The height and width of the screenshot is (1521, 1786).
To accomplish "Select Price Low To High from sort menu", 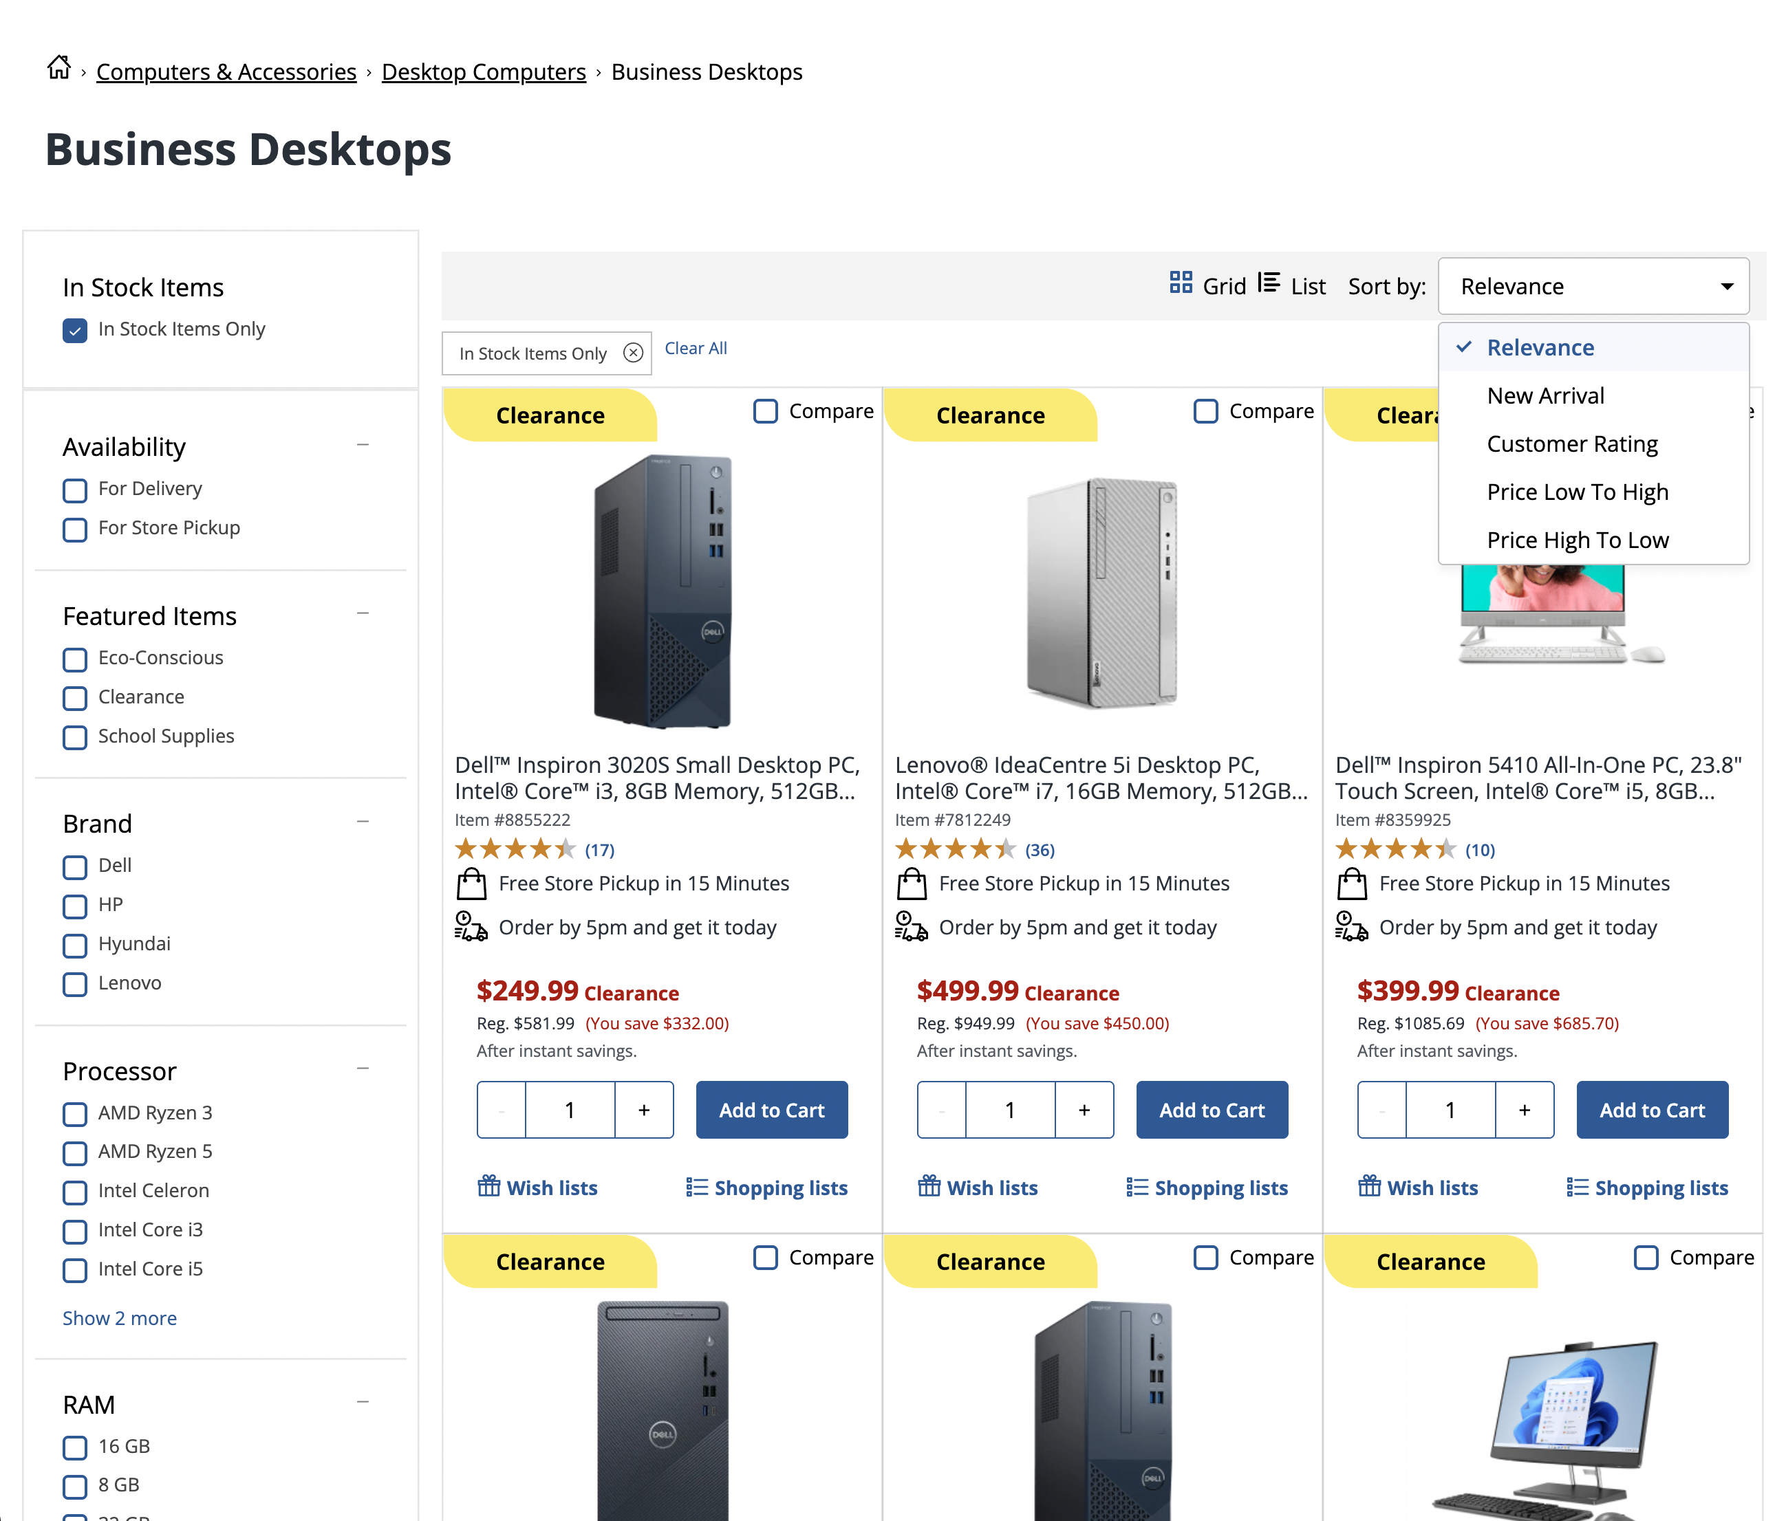I will pos(1578,491).
